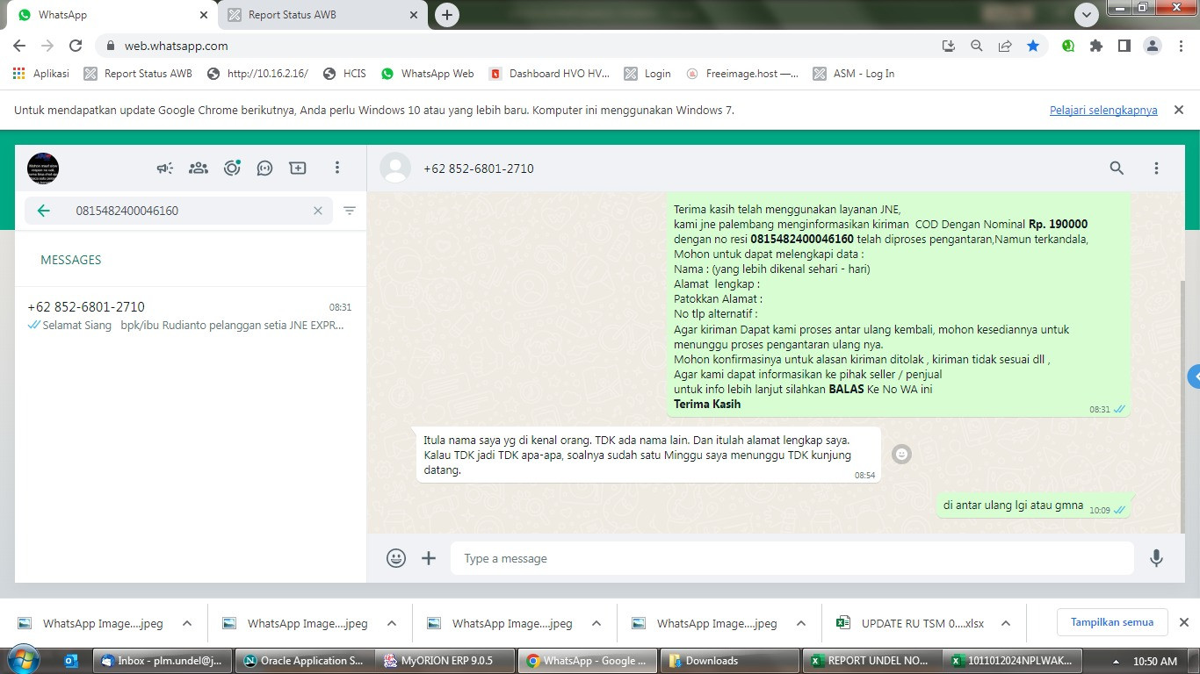Open the WhatsApp Web bookmark
Image resolution: width=1200 pixels, height=674 pixels.
point(428,74)
